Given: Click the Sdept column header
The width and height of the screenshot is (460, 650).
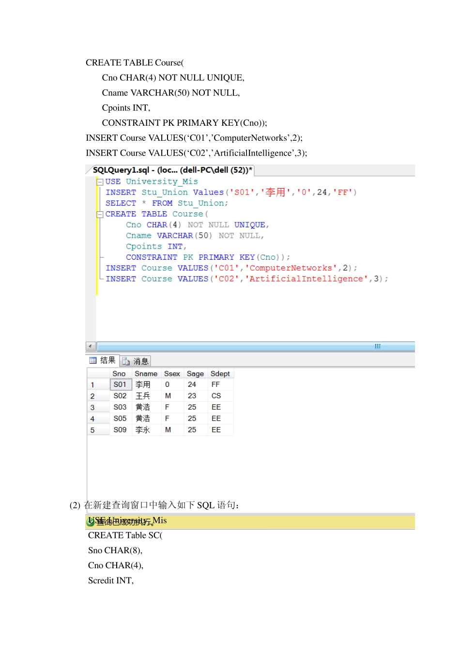Looking at the screenshot, I should pyautogui.click(x=220, y=374).
